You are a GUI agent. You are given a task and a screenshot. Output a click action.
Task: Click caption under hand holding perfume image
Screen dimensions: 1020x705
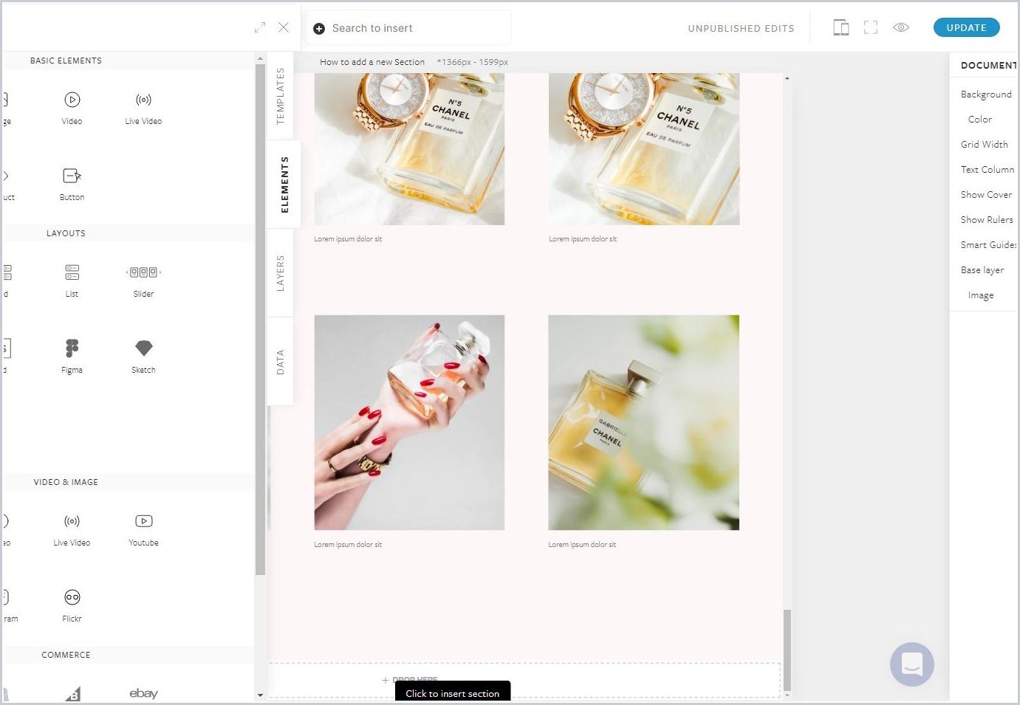348,545
